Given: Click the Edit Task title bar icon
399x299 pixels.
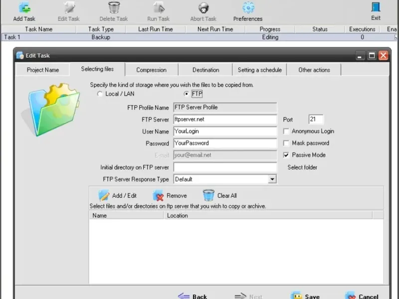Looking at the screenshot, I should [x=20, y=55].
